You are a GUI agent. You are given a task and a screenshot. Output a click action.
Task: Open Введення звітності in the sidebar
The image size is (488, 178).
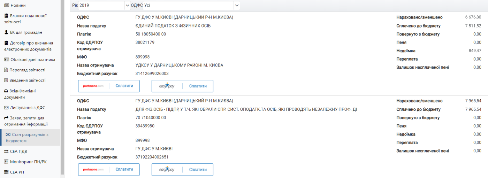tap(28, 80)
